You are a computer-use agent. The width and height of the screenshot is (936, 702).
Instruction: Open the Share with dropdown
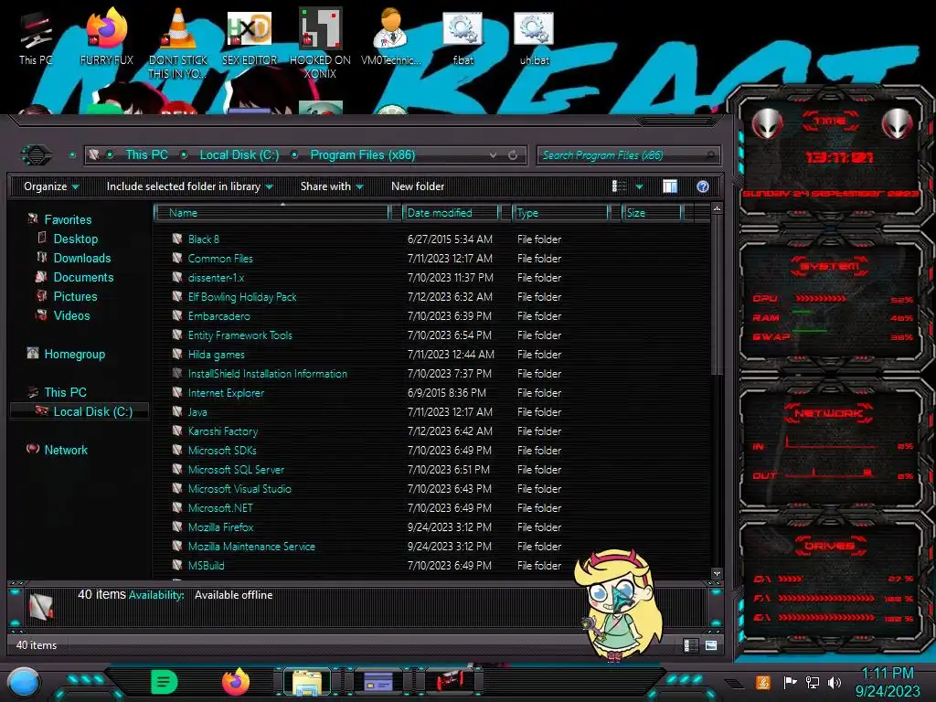coord(331,186)
